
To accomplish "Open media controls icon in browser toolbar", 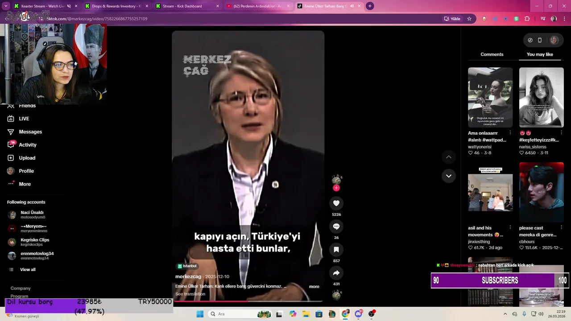I will (543, 19).
